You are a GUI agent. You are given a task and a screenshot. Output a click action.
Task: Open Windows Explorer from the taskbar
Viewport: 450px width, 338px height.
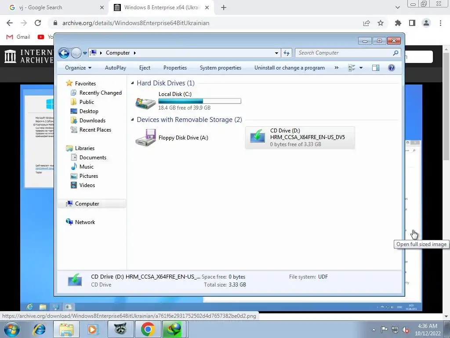(66, 329)
